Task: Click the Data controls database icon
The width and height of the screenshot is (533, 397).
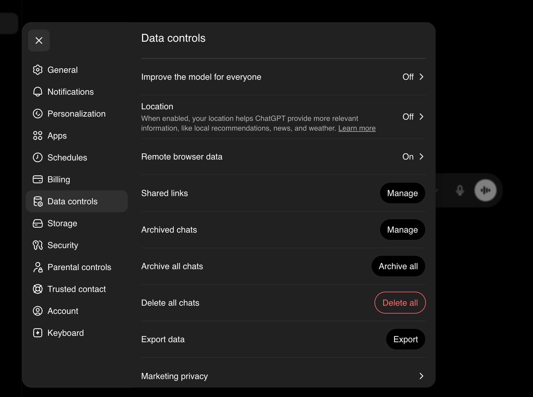Action: pyautogui.click(x=38, y=201)
